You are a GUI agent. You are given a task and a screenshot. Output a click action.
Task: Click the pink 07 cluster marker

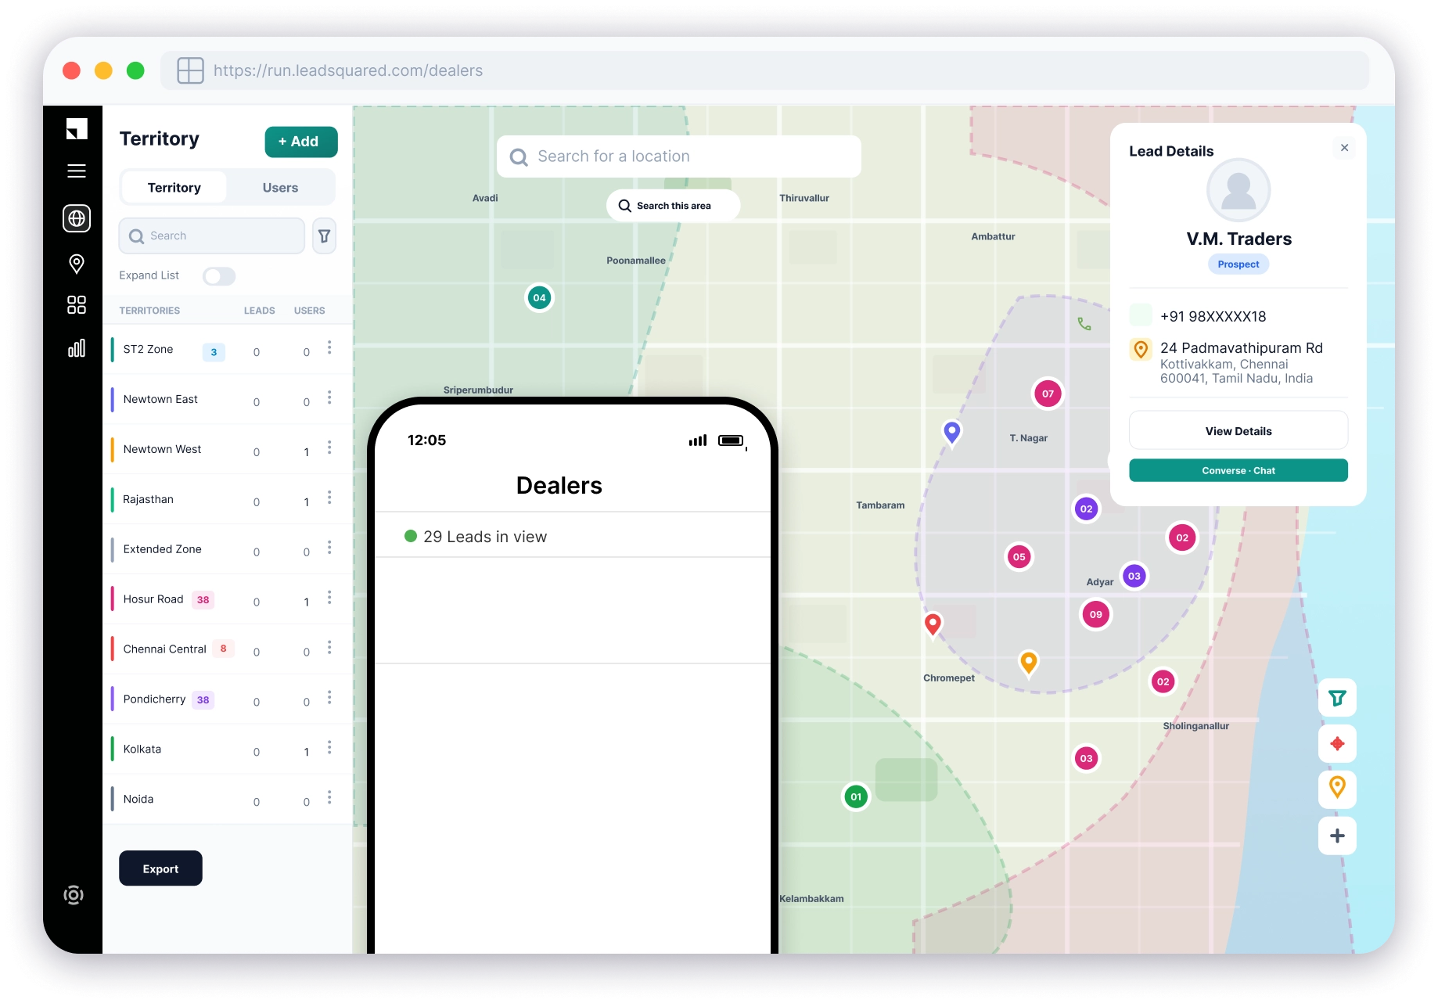click(1048, 394)
